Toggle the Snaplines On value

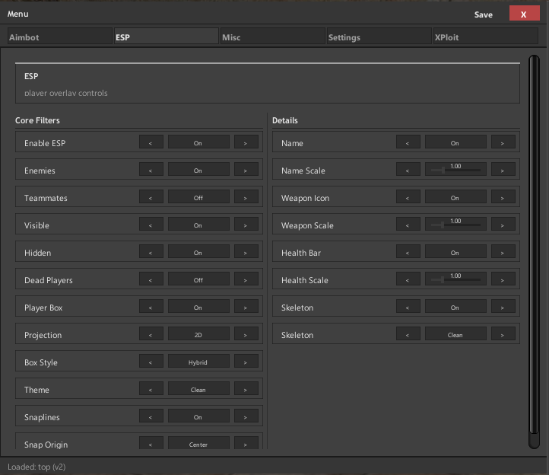(198, 416)
